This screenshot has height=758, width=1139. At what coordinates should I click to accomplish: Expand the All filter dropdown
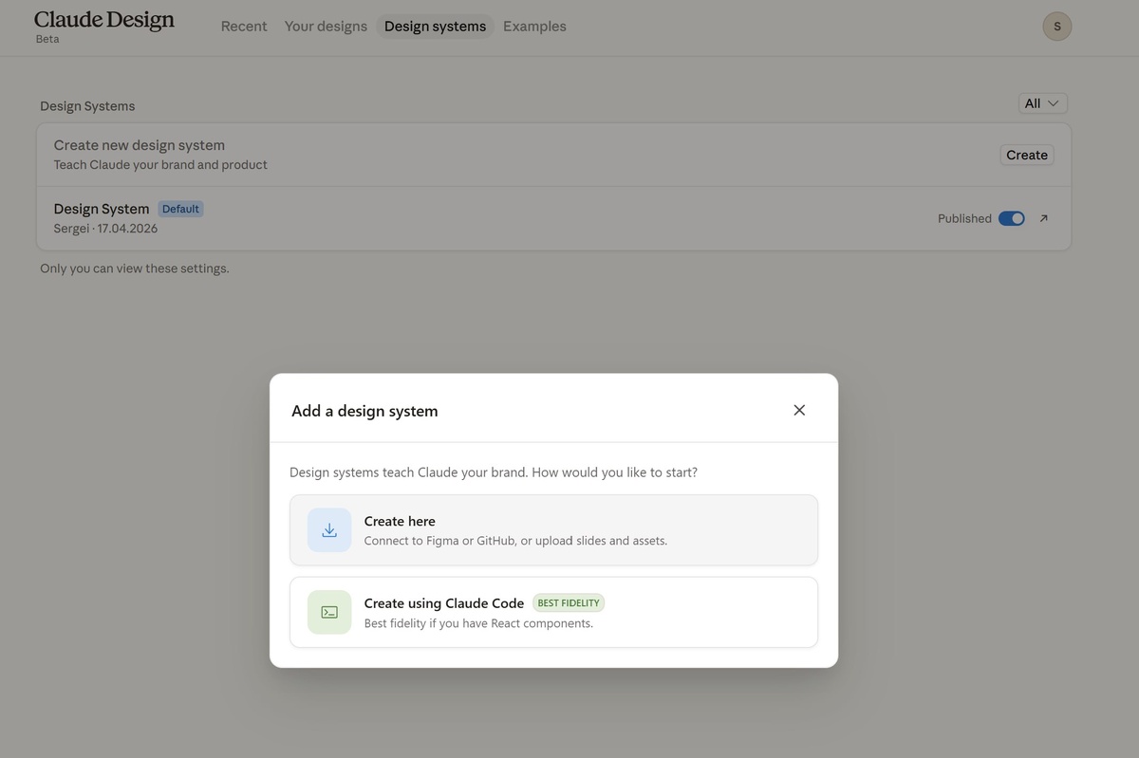[1043, 103]
